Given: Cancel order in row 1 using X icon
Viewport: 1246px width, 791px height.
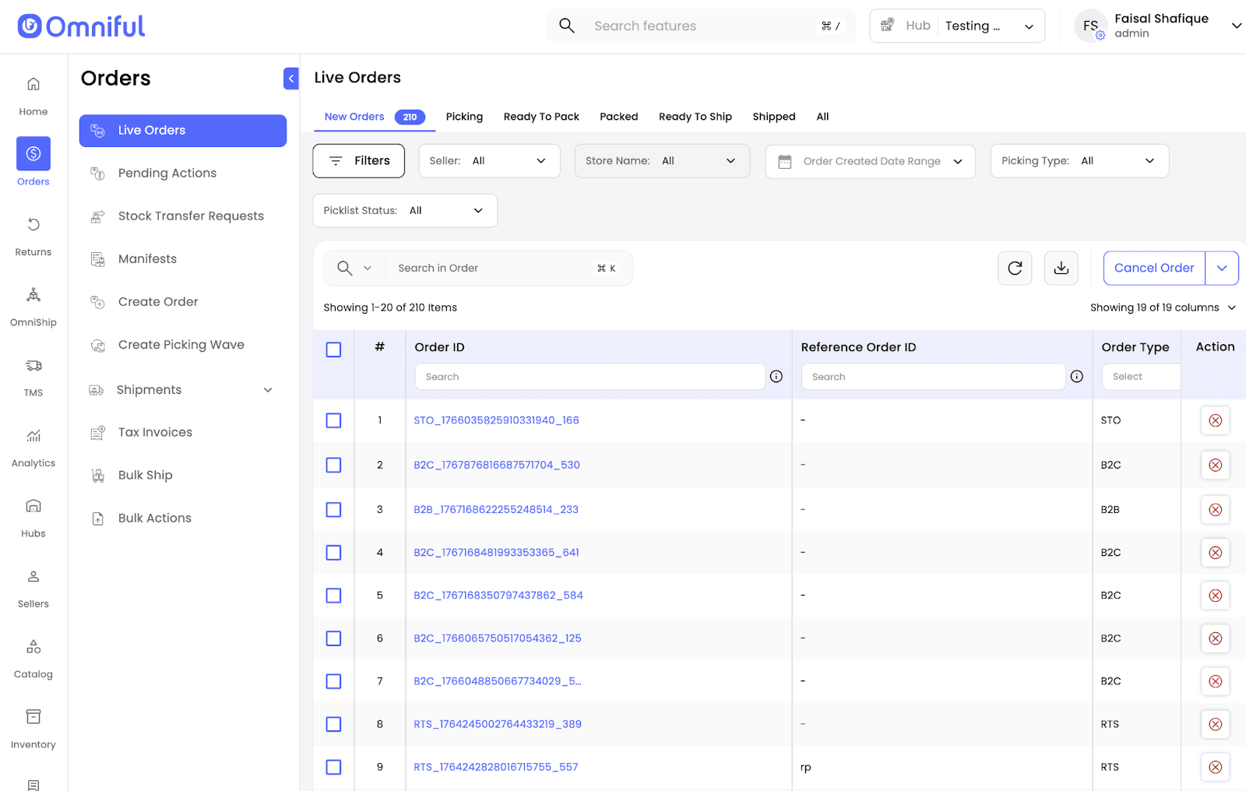Looking at the screenshot, I should point(1215,420).
